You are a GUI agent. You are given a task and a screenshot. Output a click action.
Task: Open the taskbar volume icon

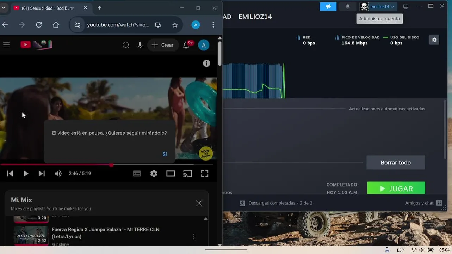(x=421, y=250)
